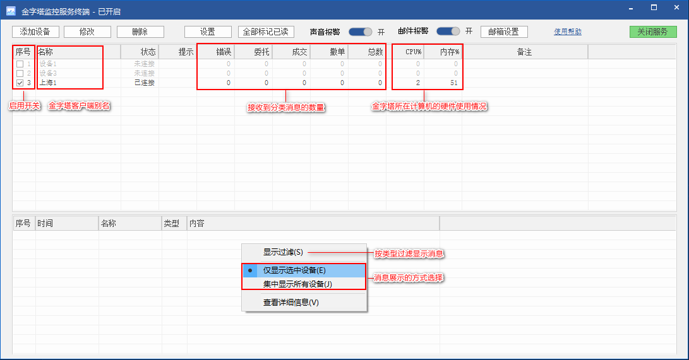Image resolution: width=689 pixels, height=360 pixels.
Task: Click the 撤单 column header
Action: (x=329, y=52)
